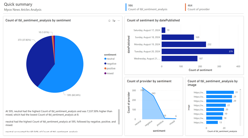Click 'Count of provider by sentiment' title

click(x=149, y=81)
